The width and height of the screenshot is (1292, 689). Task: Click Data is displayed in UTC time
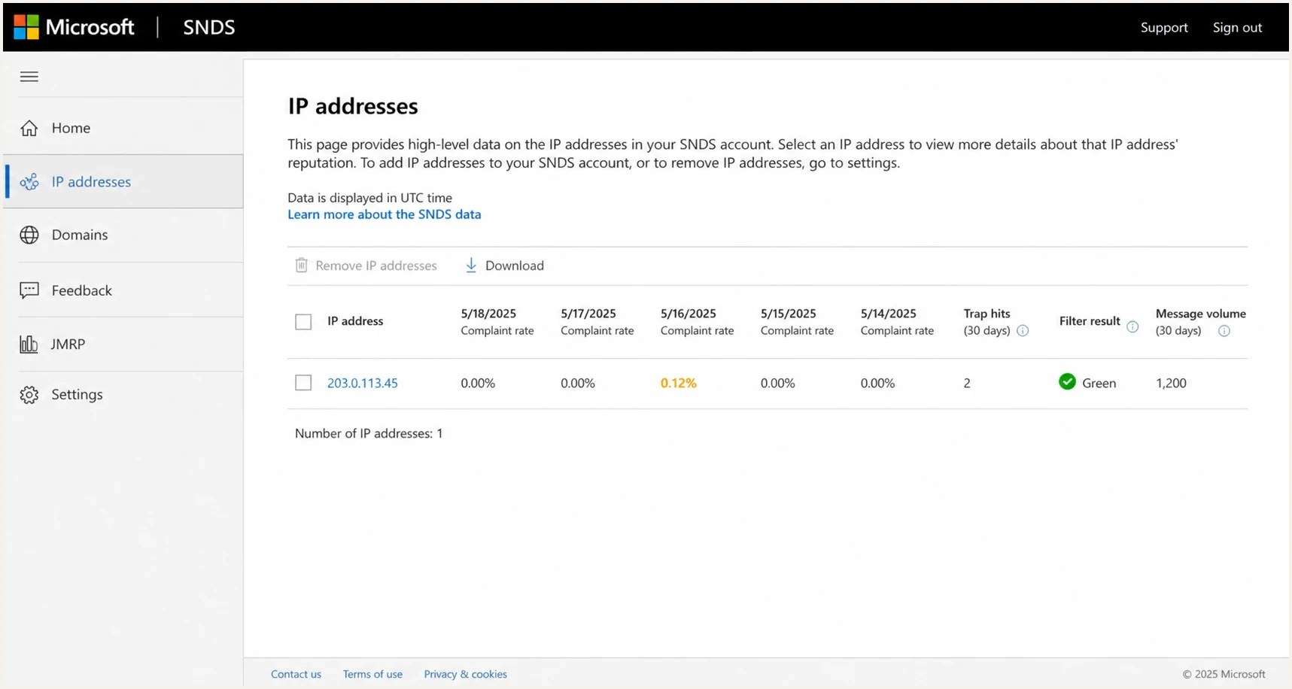369,198
